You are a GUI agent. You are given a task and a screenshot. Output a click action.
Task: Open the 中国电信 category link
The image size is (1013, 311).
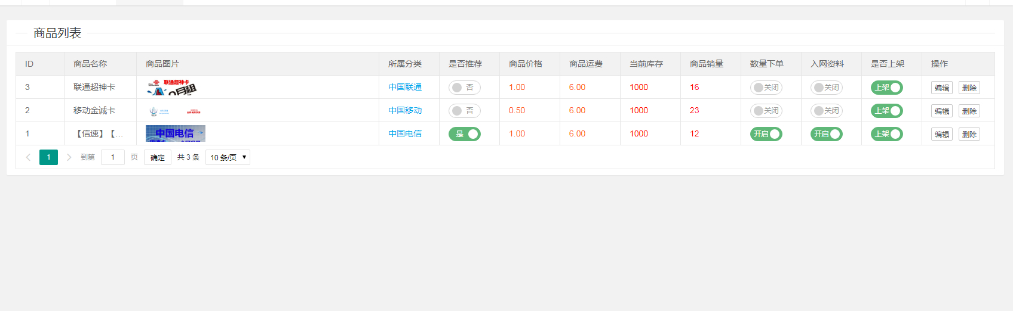405,133
